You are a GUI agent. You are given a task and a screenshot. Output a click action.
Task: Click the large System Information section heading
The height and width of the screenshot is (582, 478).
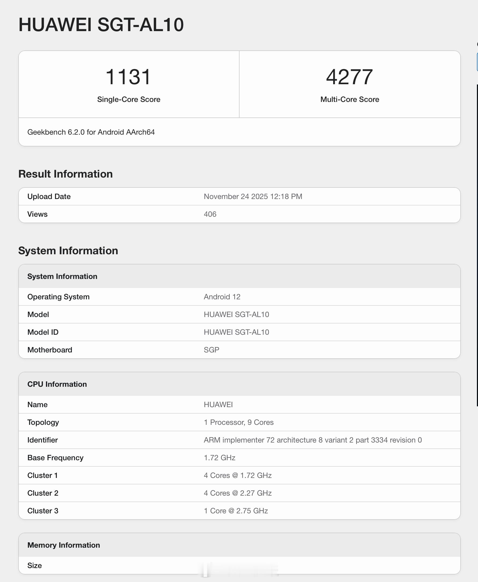68,251
